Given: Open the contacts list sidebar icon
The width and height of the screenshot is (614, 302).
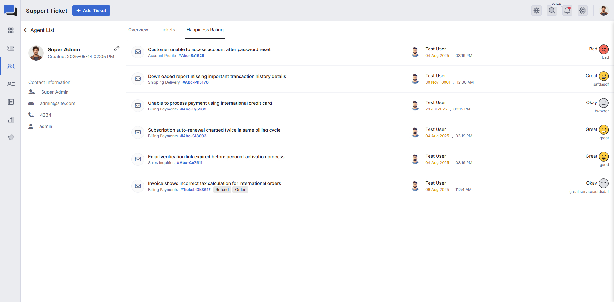Looking at the screenshot, I should (x=11, y=84).
